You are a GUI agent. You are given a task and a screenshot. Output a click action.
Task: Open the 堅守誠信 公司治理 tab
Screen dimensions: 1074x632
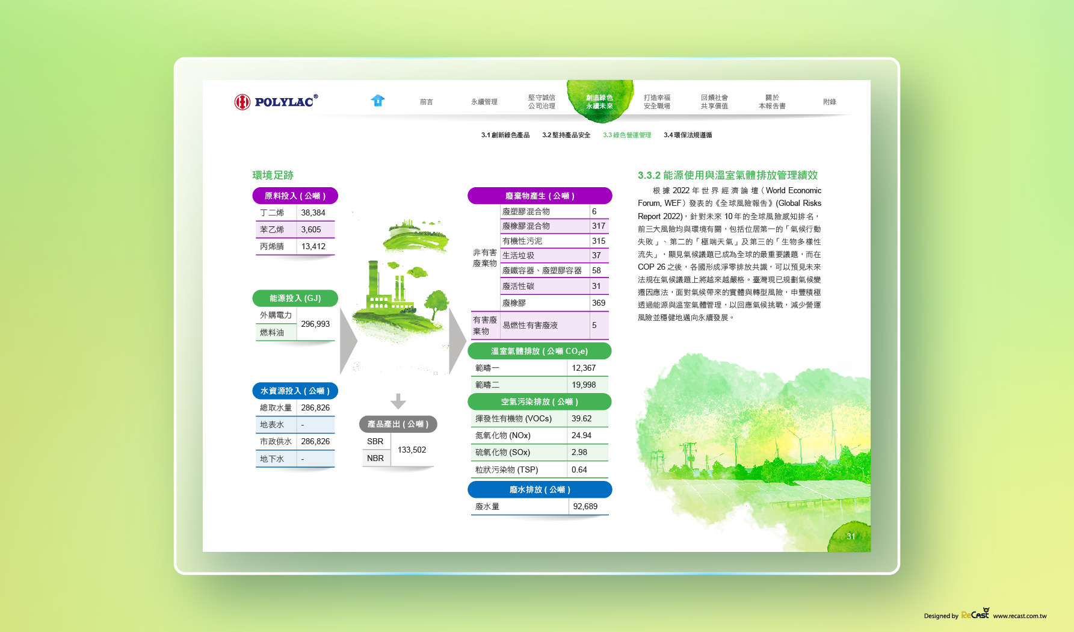pyautogui.click(x=542, y=102)
